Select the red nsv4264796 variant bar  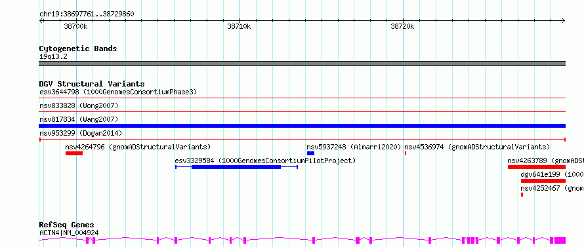[73, 153]
